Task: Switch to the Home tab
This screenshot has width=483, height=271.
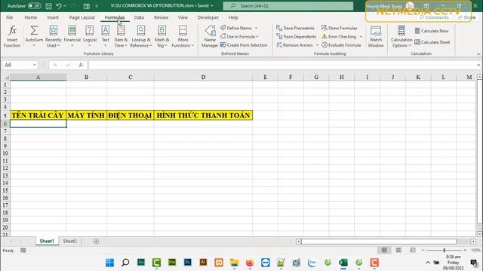Action: (x=30, y=17)
